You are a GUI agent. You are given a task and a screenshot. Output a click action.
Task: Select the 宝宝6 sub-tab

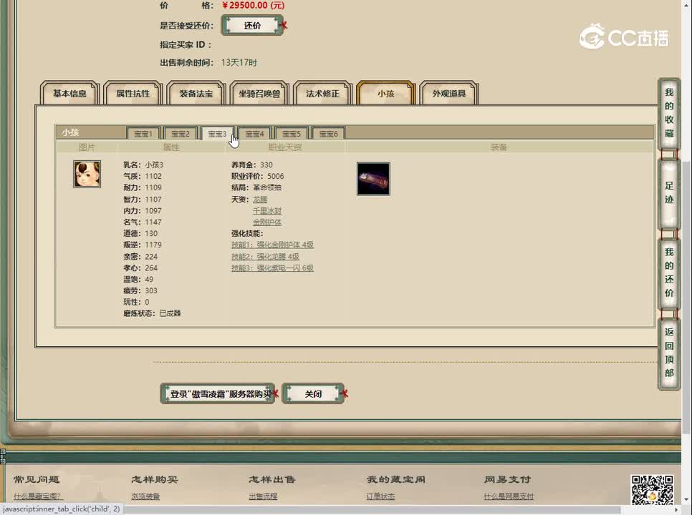pos(328,134)
